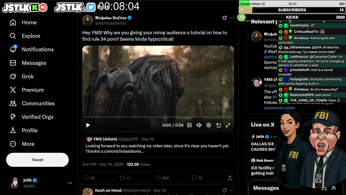Toggle picture-in-picture for the video
Image resolution: width=346 pixels, height=195 pixels.
218,125
